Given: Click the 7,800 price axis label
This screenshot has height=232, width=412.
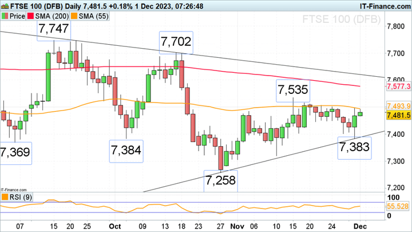Looking at the screenshot, I should click(395, 26).
